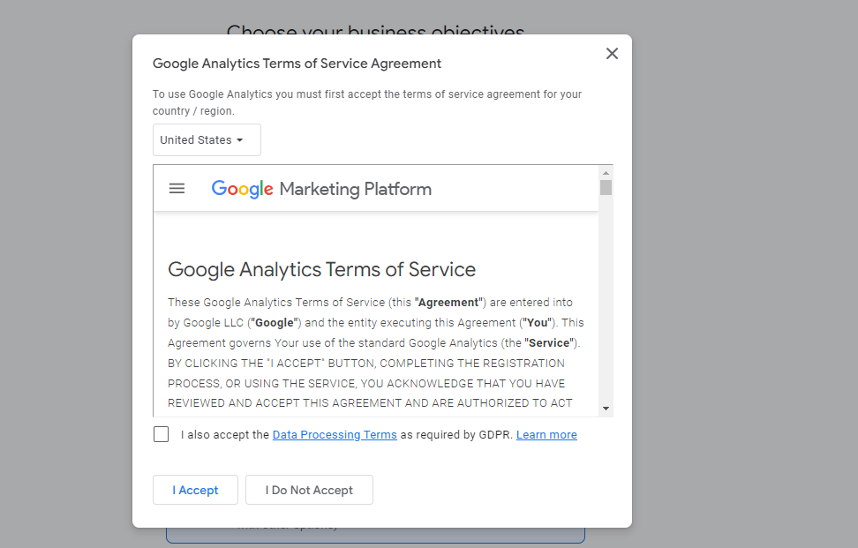Click the Google Marketing Platform logo
Image resolution: width=858 pixels, height=548 pixels.
[321, 189]
